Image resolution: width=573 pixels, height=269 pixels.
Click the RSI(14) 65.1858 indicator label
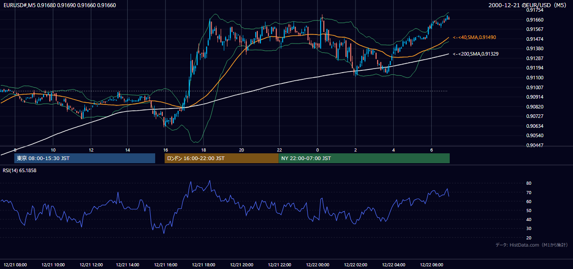point(20,170)
